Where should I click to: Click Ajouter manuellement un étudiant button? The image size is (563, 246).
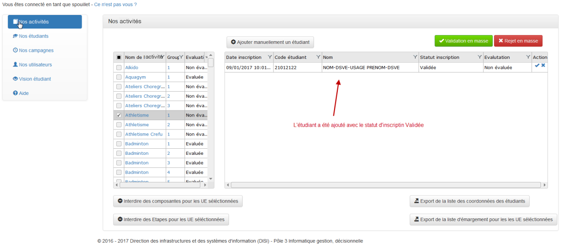(270, 42)
